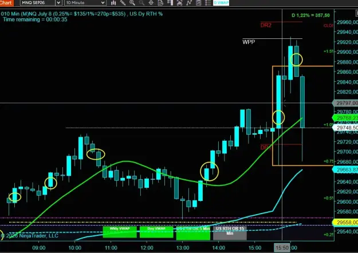Open the 10 Minute interval dropdown

[x=85, y=3]
